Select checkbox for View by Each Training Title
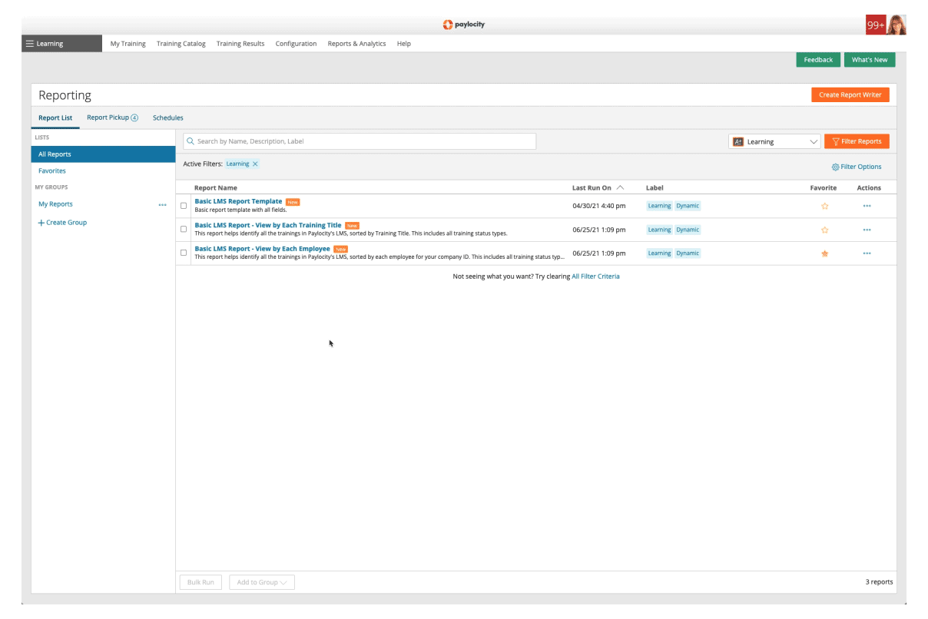Image resolution: width=928 pixels, height=619 pixels. [x=184, y=229]
